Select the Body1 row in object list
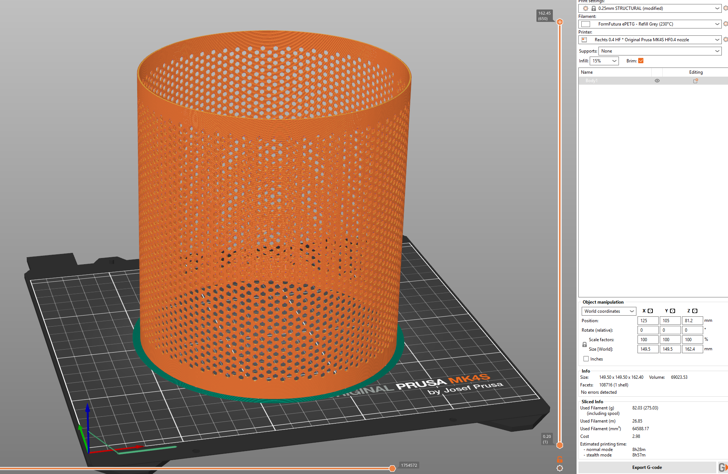 [653, 81]
